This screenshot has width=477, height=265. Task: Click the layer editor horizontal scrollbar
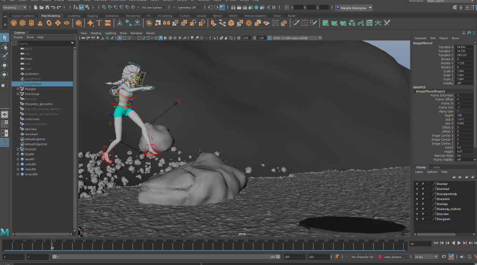(x=436, y=234)
